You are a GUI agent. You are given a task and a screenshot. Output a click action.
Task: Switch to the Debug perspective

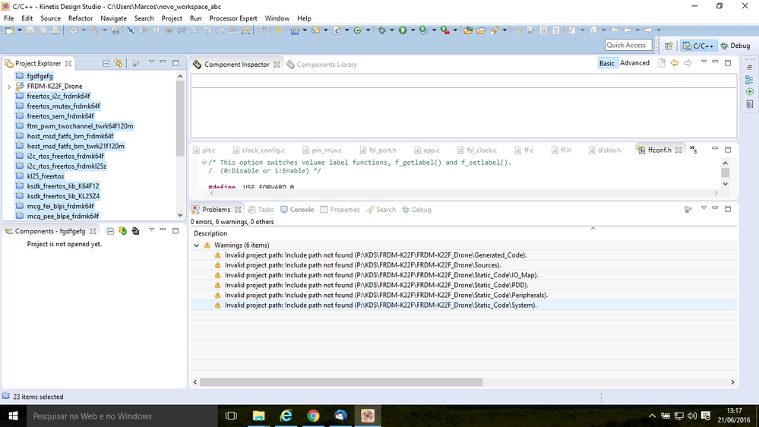(735, 46)
